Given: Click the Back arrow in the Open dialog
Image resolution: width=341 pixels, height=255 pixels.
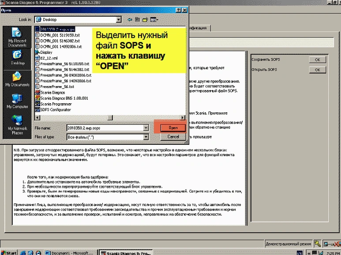Looking at the screenshot, I should point(130,20).
